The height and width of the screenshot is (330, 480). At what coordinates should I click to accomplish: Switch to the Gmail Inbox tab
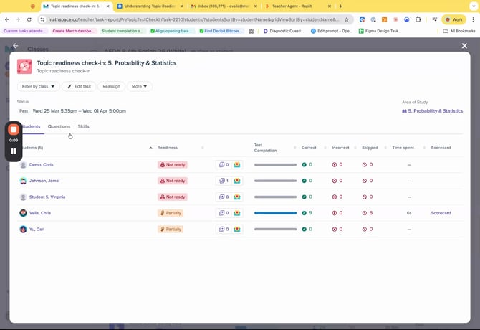tap(224, 6)
